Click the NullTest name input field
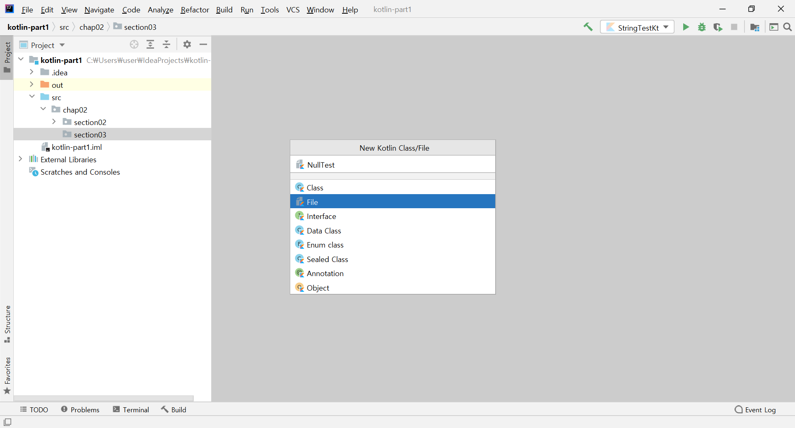 pyautogui.click(x=393, y=165)
